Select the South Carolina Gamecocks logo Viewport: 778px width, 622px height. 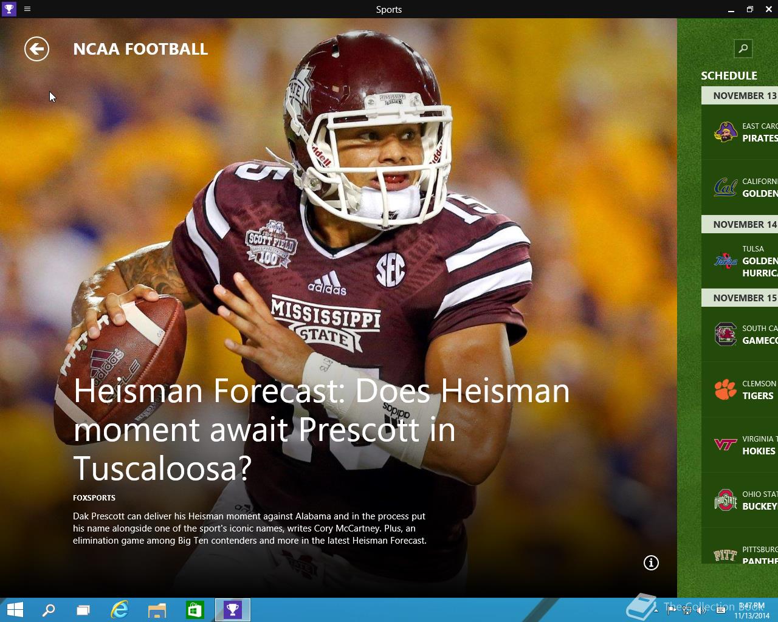click(725, 334)
